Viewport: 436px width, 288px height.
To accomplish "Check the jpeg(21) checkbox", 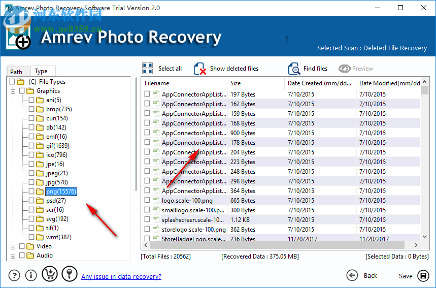I will [x=31, y=173].
